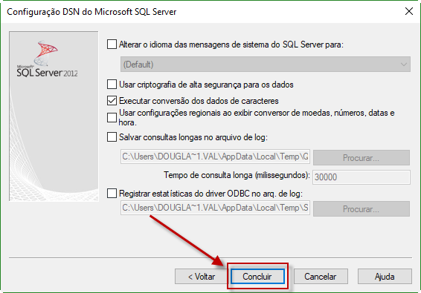Open help with the Ajuda button
This screenshot has height=293, width=421.
tap(385, 277)
